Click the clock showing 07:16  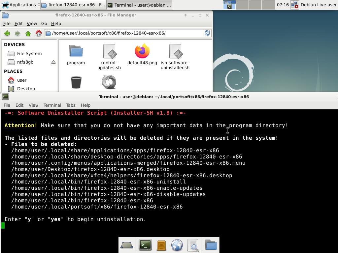click(x=283, y=5)
